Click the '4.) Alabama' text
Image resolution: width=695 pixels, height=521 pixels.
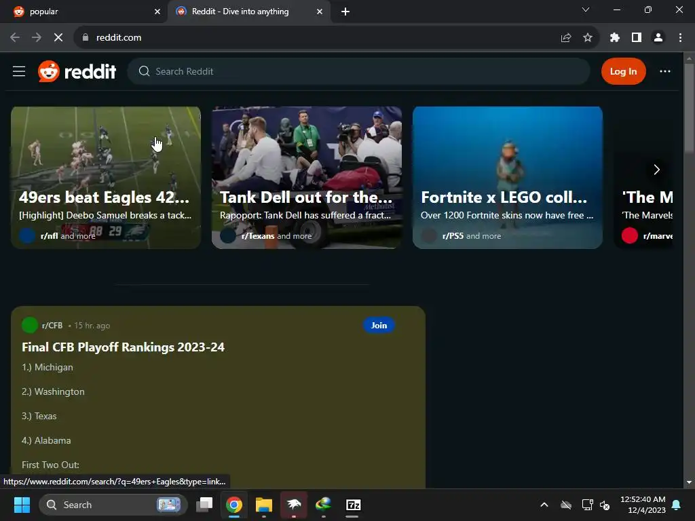click(x=47, y=440)
